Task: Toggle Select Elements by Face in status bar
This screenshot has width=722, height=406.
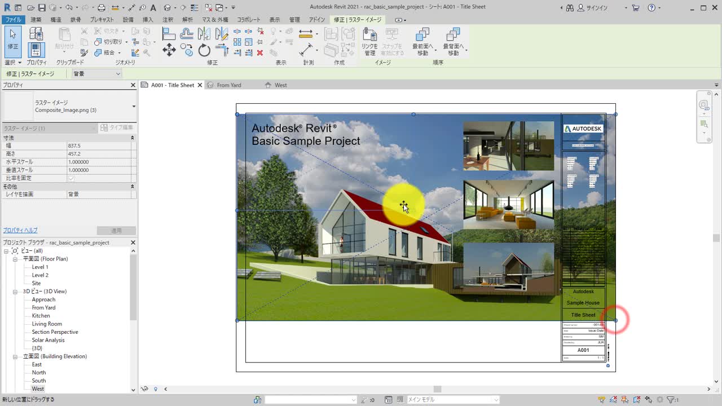Action: tap(637, 400)
